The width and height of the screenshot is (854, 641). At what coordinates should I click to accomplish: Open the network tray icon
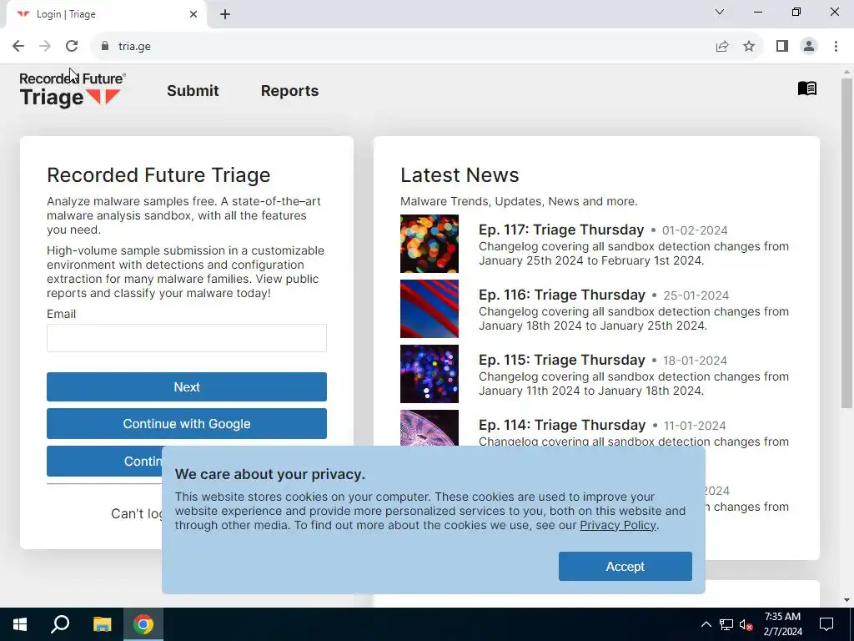click(x=726, y=624)
